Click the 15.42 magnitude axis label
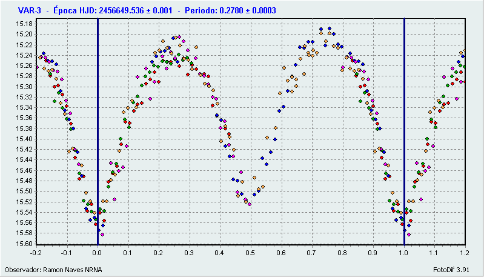The height and width of the screenshot is (277, 484). [x=24, y=150]
